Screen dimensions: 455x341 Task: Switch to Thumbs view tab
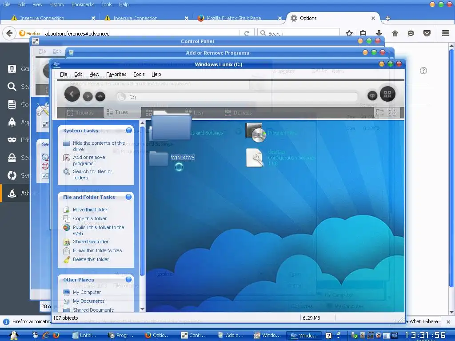pos(80,112)
